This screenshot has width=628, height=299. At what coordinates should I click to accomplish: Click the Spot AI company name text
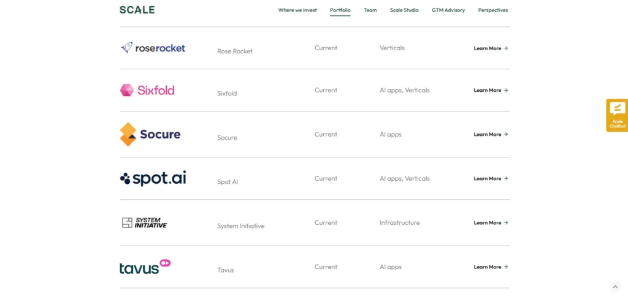(x=228, y=182)
